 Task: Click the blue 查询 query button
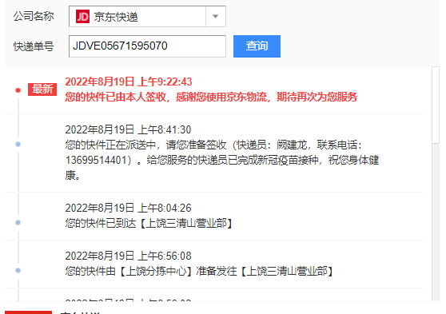click(x=257, y=46)
